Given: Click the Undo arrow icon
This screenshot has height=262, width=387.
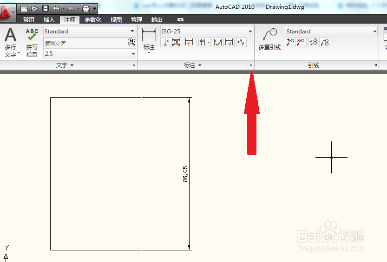Looking at the screenshot, I should (x=56, y=9).
